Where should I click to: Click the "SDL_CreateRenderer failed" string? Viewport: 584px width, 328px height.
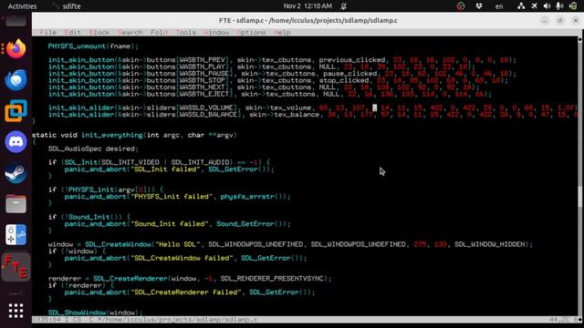185,292
